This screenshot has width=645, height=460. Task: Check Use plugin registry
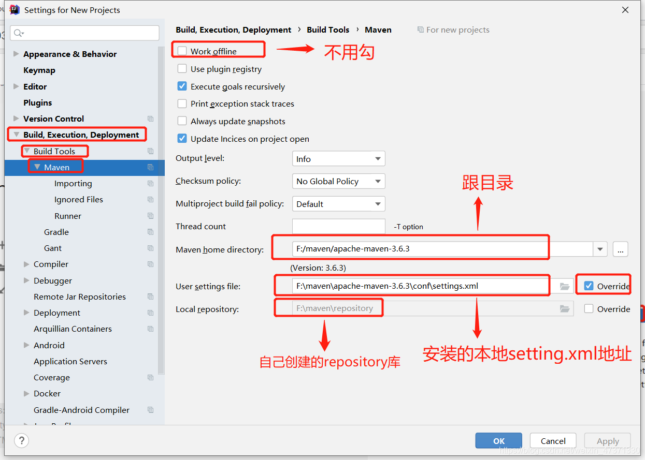pos(182,68)
